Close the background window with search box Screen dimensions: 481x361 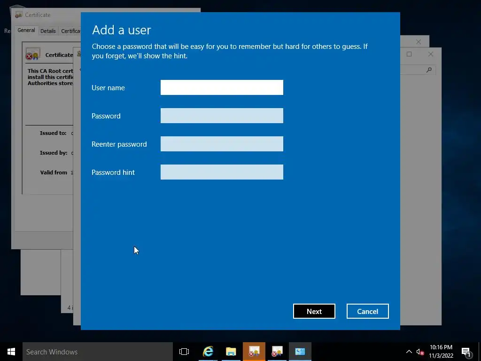pyautogui.click(x=431, y=54)
